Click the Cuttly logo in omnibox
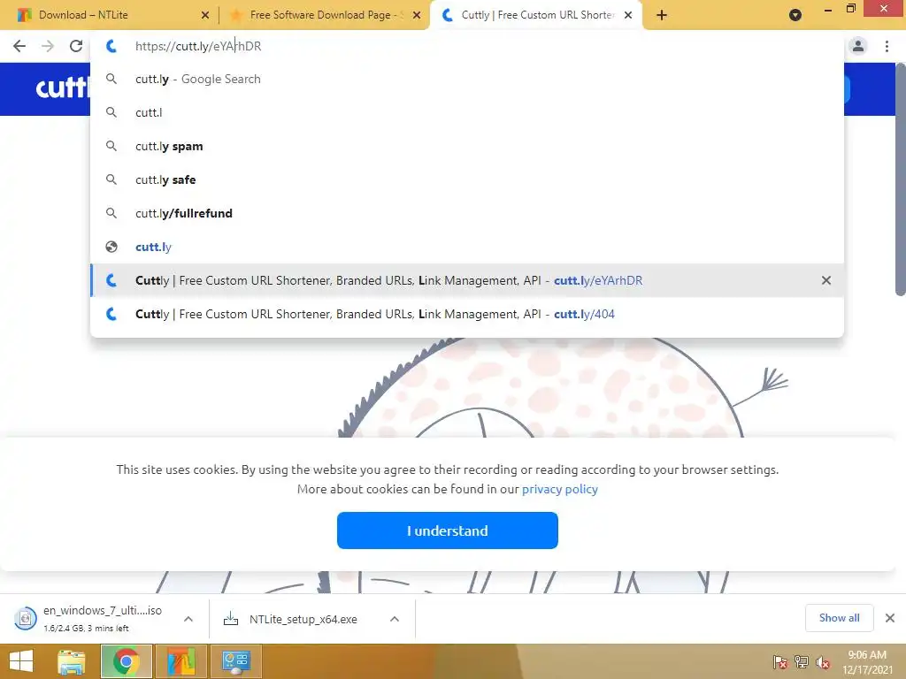The height and width of the screenshot is (679, 906). coord(111,46)
